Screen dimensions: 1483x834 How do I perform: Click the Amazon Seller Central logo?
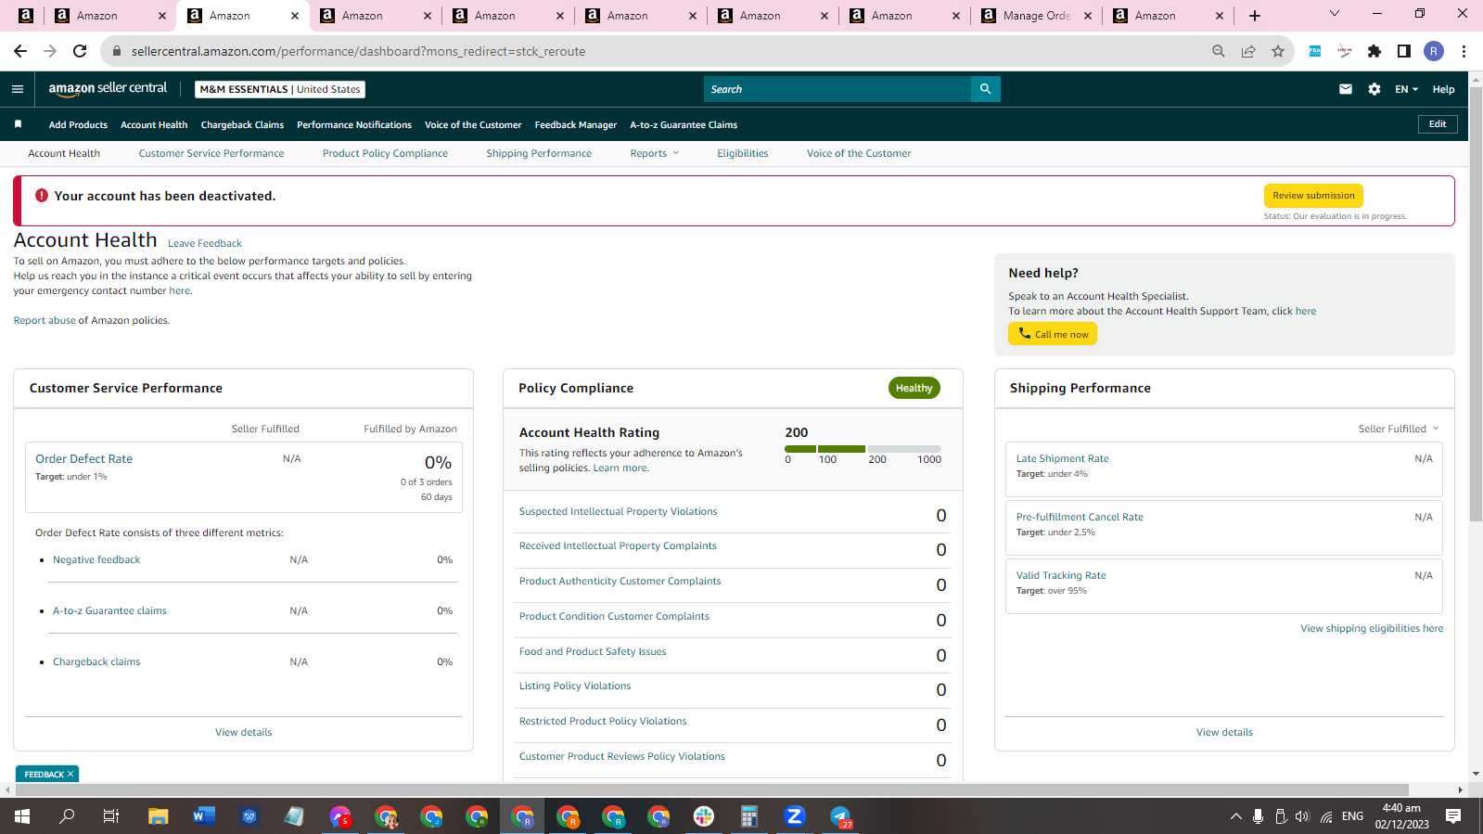click(108, 88)
